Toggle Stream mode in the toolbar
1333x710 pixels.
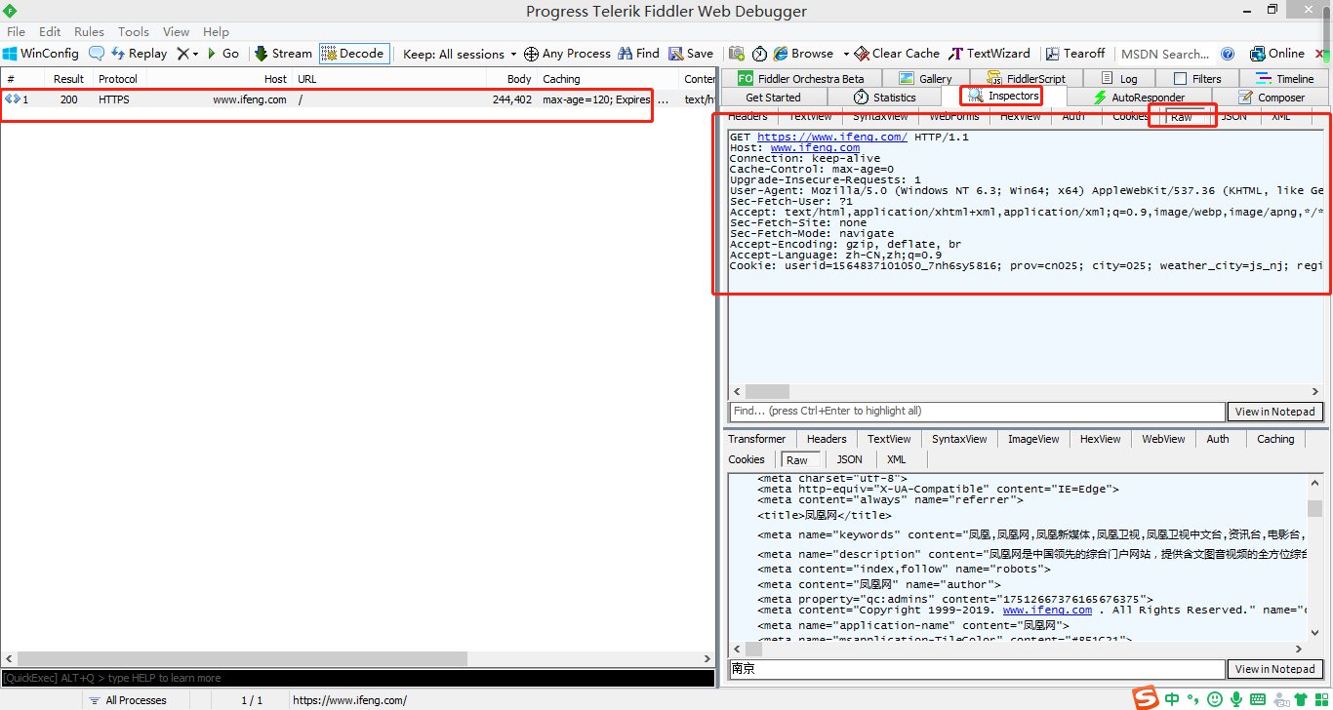tap(283, 54)
